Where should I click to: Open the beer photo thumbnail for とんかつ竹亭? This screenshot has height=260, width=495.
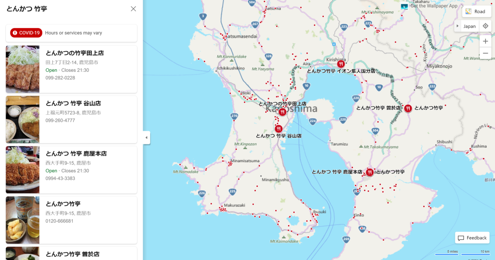(x=23, y=220)
